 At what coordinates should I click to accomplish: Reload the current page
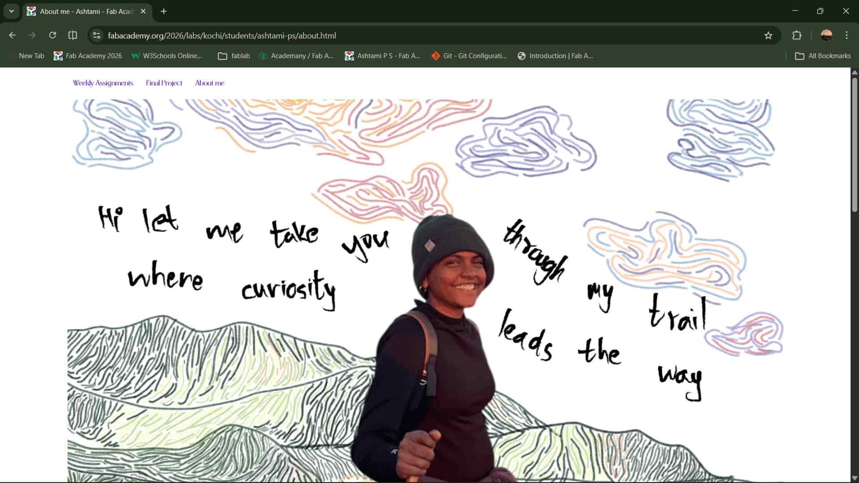click(x=52, y=35)
